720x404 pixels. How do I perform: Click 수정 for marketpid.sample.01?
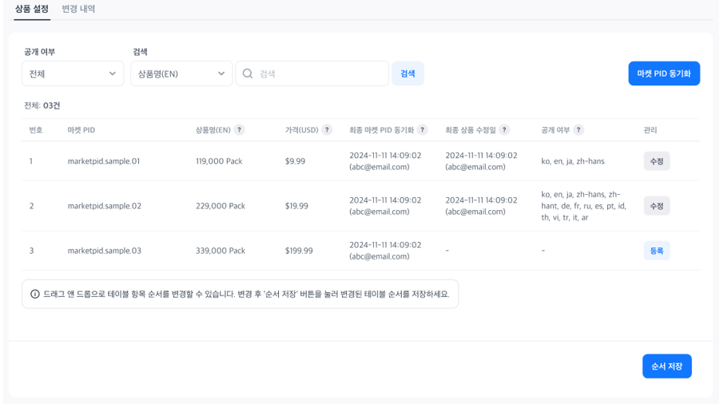(656, 161)
